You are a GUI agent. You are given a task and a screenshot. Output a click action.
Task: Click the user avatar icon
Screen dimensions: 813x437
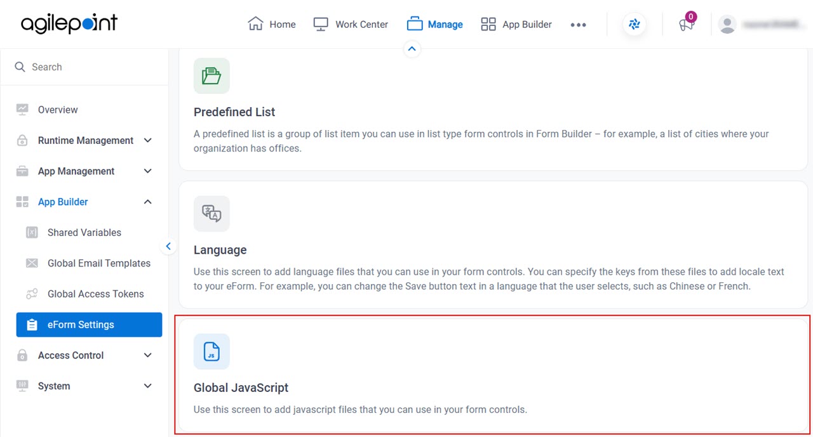click(x=727, y=25)
